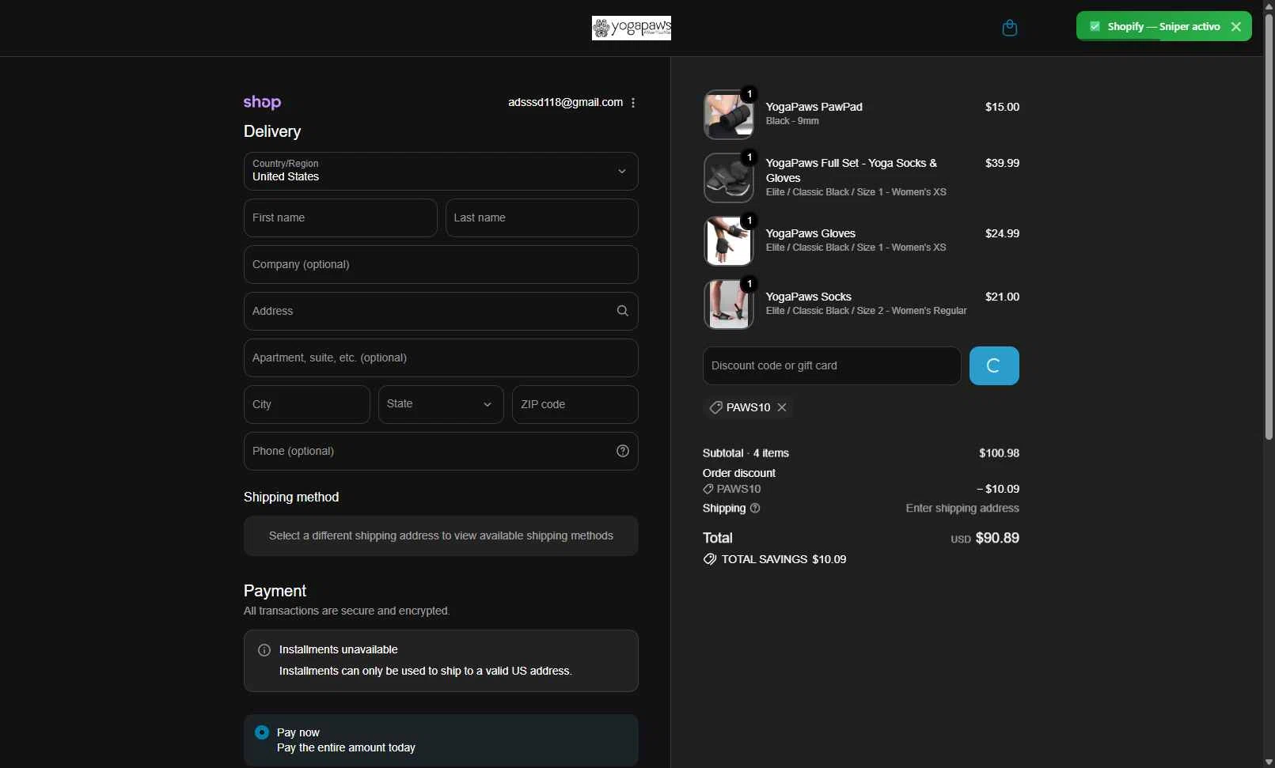Click the phone field help icon
Image resolution: width=1275 pixels, height=768 pixels.
623,451
